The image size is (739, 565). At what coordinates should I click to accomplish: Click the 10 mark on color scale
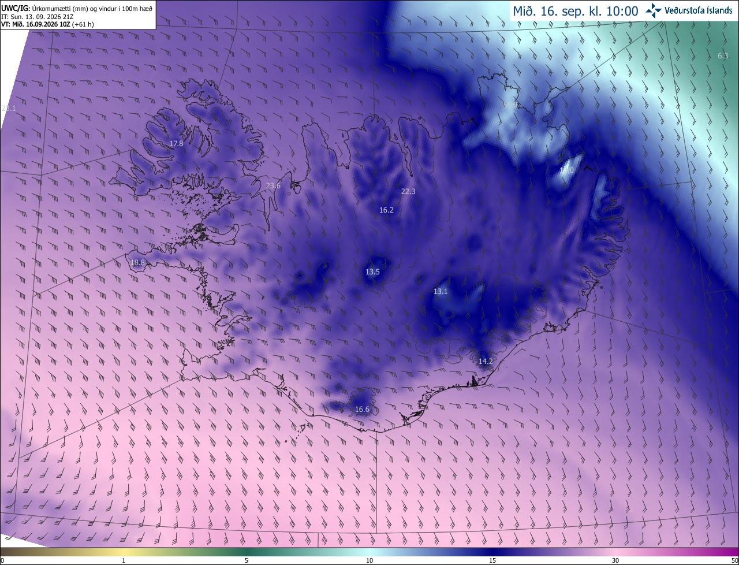(x=369, y=560)
